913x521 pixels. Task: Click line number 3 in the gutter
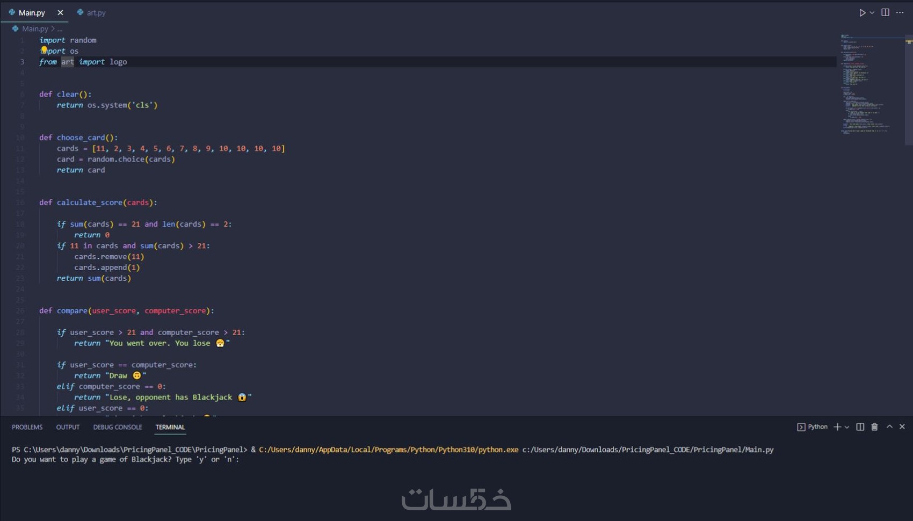click(22, 62)
